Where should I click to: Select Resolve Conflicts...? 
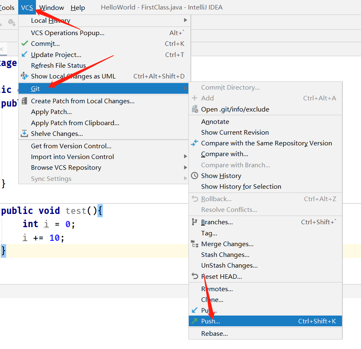(x=229, y=209)
